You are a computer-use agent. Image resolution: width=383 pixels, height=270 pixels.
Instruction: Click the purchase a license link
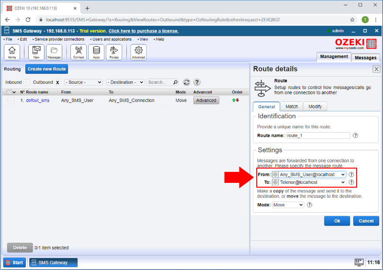tap(144, 31)
